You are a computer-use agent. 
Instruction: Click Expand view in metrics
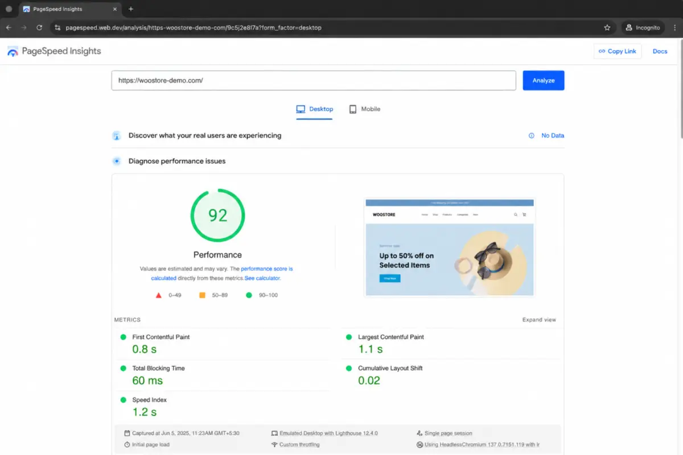tap(539, 320)
